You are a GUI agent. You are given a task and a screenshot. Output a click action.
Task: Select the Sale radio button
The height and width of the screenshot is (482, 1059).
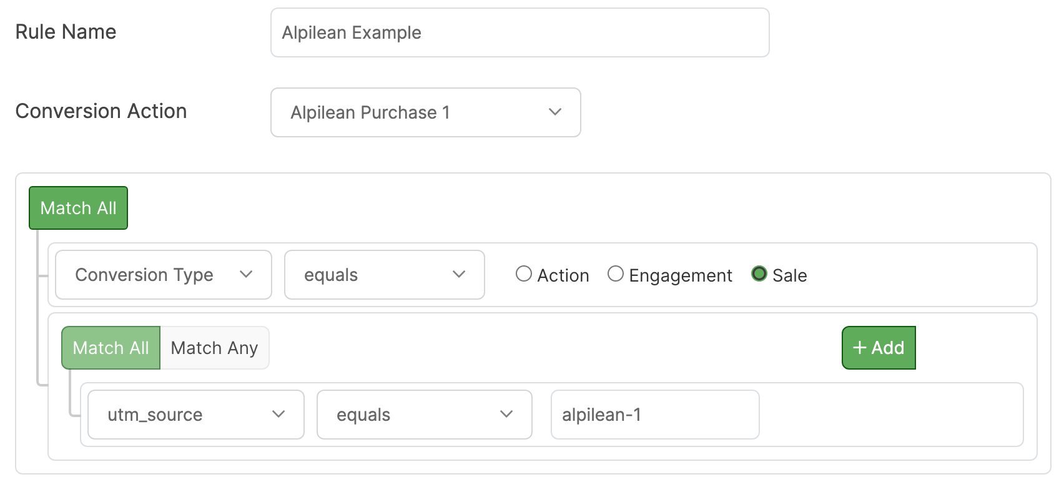tap(759, 274)
